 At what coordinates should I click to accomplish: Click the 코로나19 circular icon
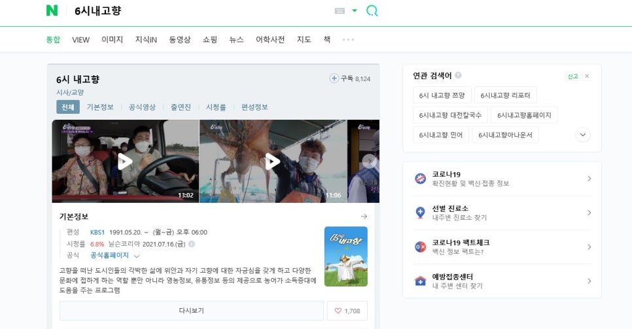(x=421, y=178)
